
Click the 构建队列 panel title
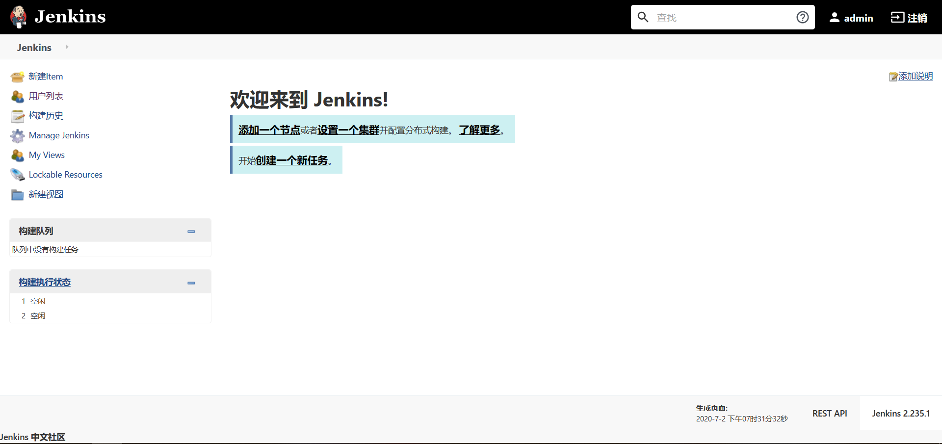tap(36, 231)
